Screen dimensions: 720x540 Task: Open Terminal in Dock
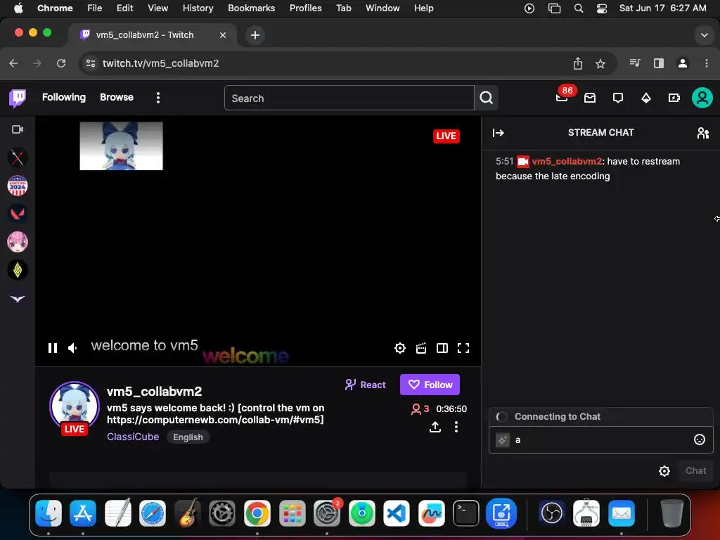click(466, 513)
